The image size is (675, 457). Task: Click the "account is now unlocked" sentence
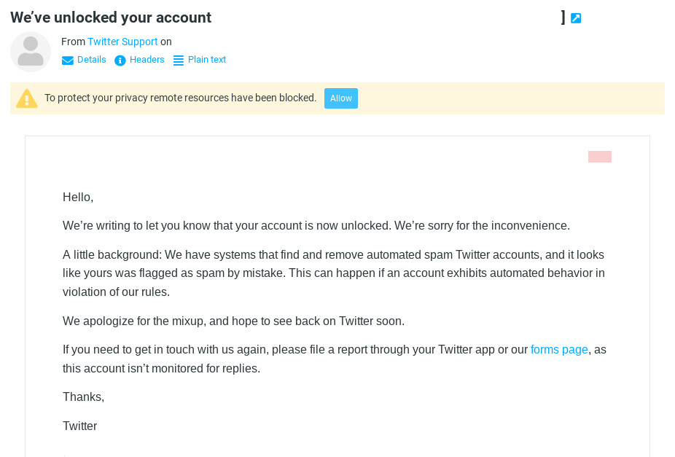pos(316,226)
